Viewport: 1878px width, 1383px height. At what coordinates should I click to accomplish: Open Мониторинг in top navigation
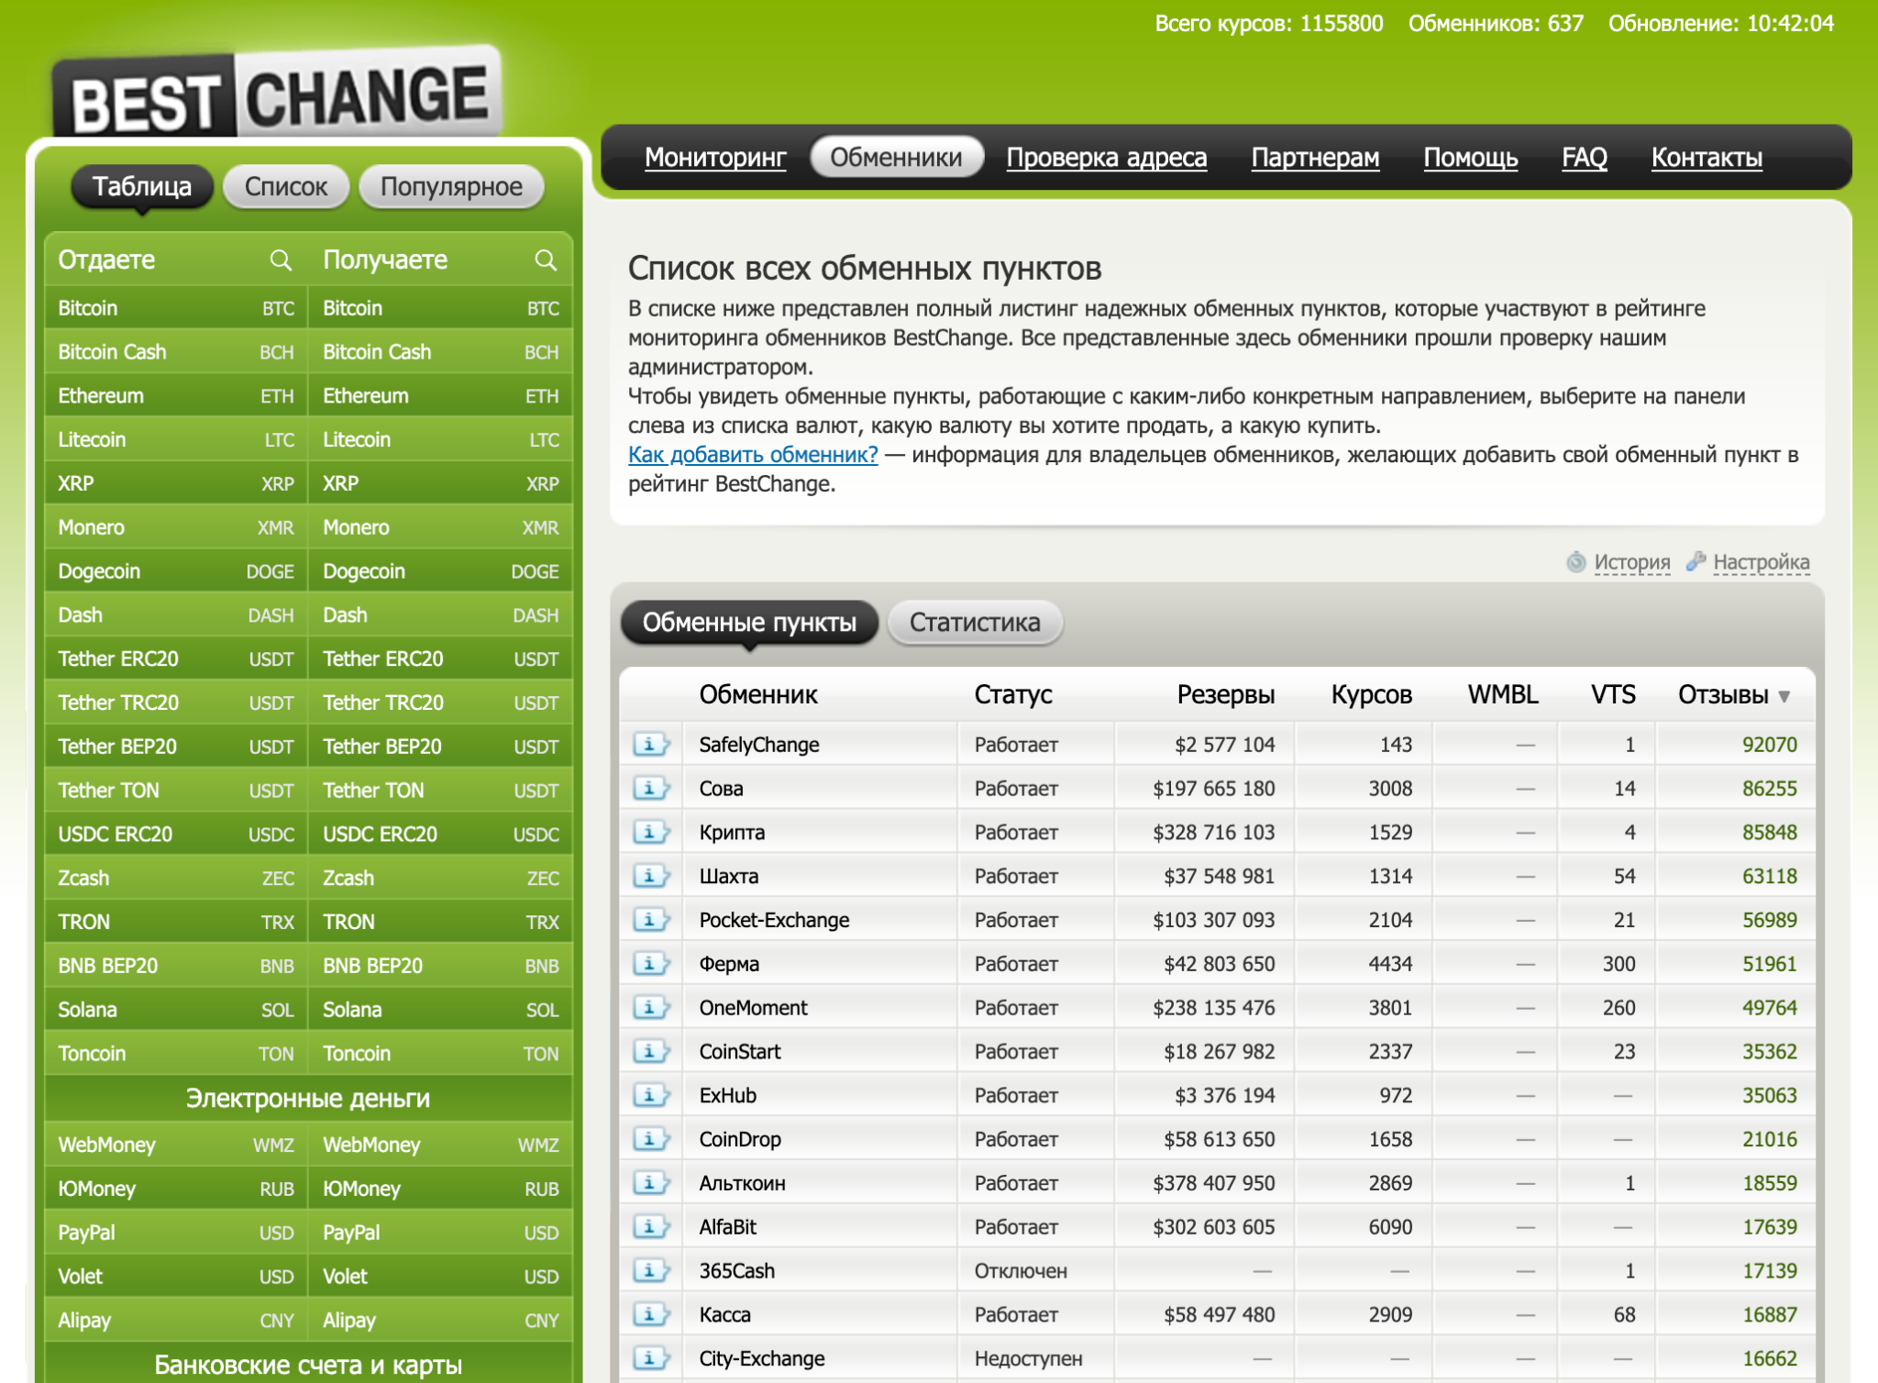point(715,158)
